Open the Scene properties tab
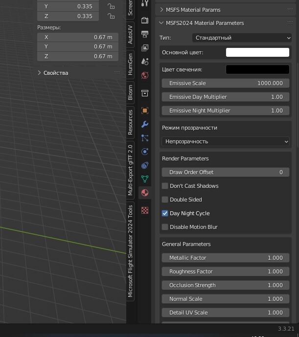The width and height of the screenshot is (299, 337). tap(145, 62)
